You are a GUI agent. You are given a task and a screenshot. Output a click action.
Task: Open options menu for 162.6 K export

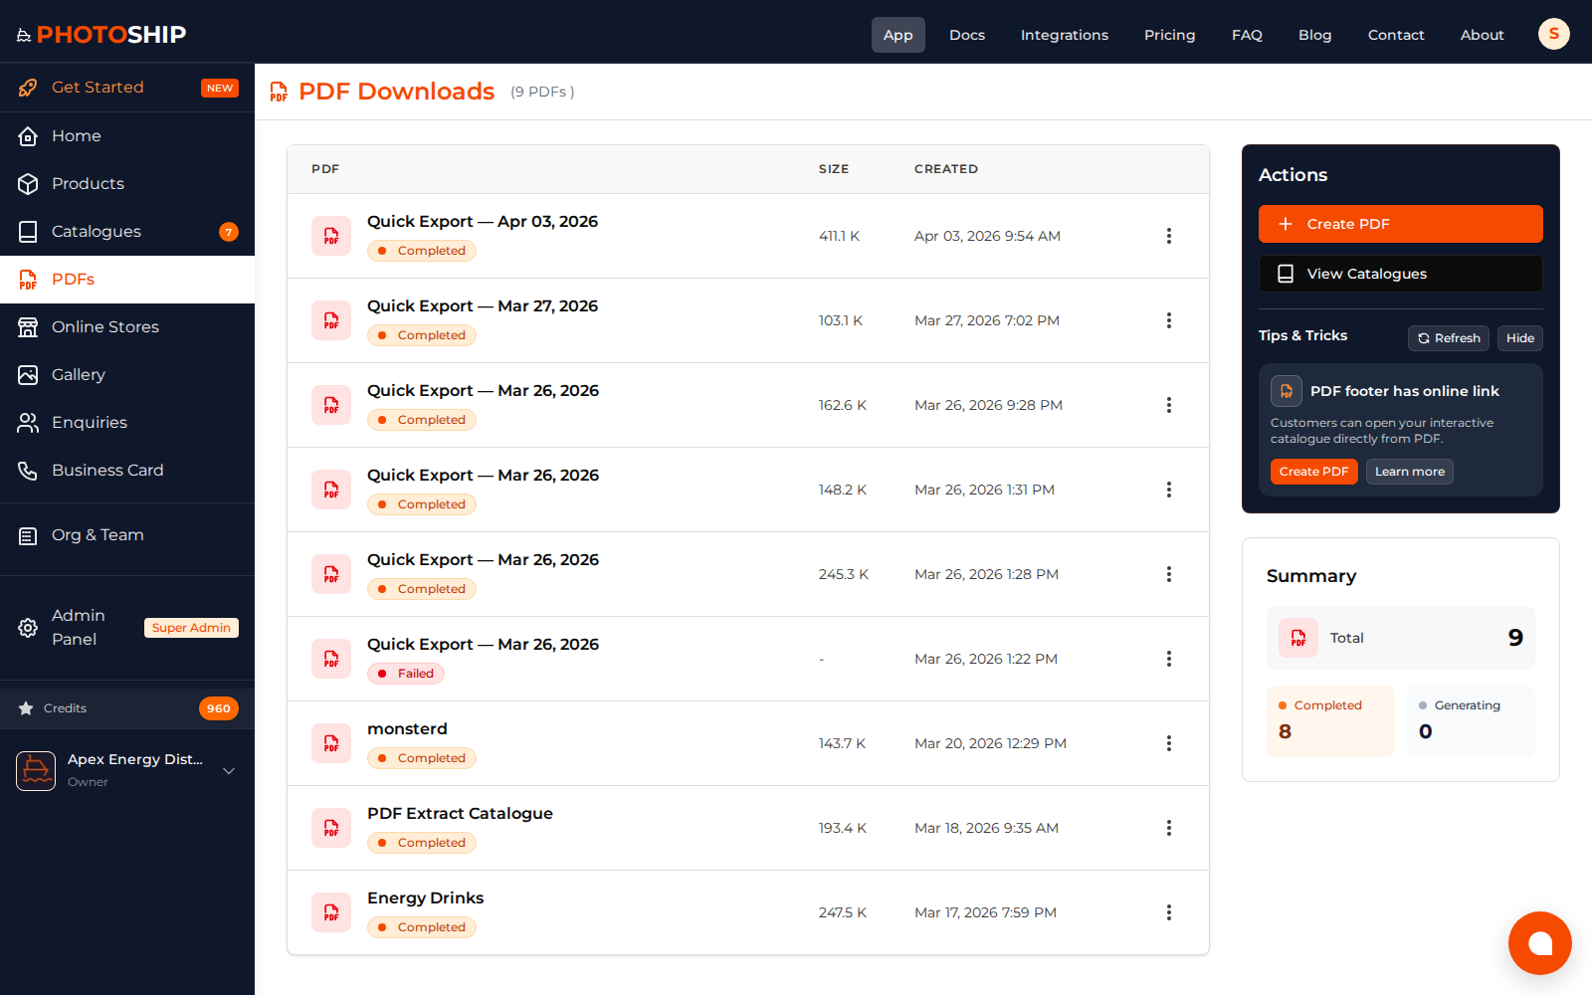(x=1169, y=405)
